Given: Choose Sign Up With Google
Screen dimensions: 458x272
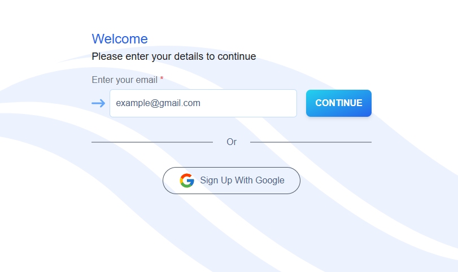Looking at the screenshot, I should tap(232, 181).
